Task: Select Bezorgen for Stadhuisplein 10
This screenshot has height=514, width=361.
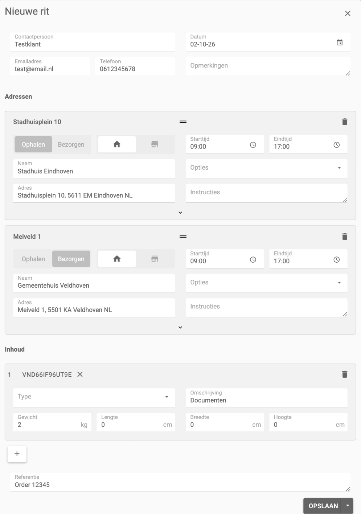Action: point(71,144)
